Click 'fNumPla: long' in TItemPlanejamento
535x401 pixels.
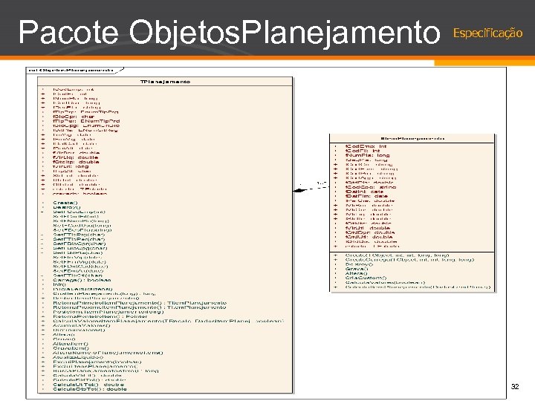[x=368, y=155]
